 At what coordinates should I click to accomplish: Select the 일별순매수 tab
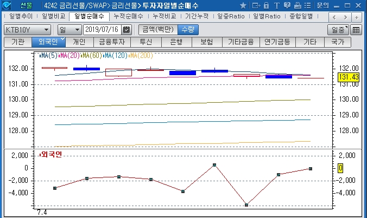[x=89, y=17]
